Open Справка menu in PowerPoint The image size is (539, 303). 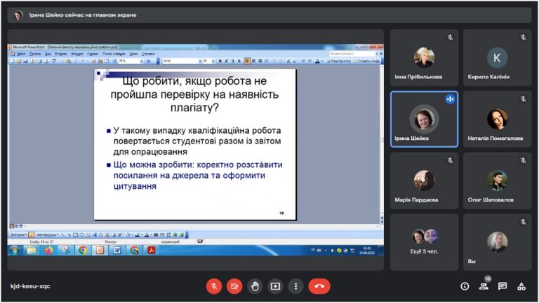click(148, 54)
